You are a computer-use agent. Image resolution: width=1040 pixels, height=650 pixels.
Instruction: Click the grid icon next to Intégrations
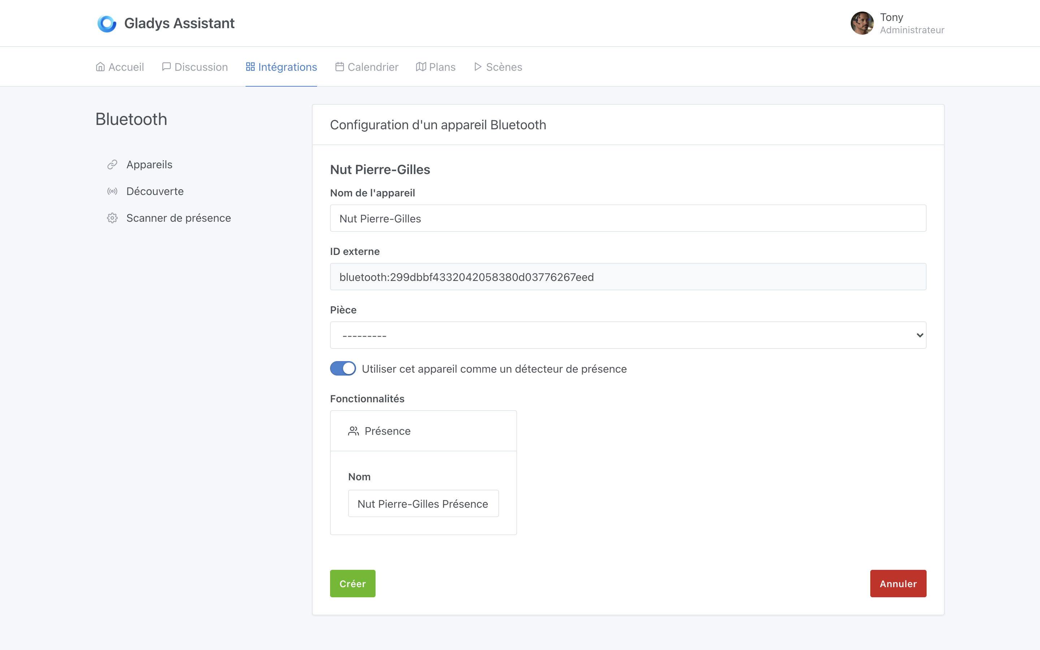(x=251, y=67)
